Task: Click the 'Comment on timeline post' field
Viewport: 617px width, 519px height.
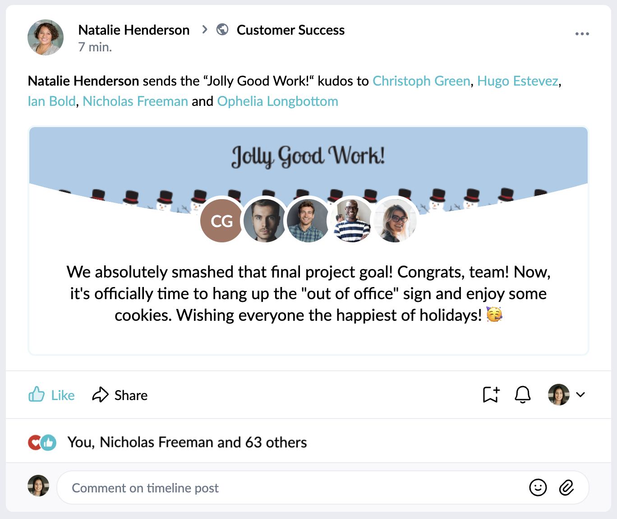Action: point(180,487)
